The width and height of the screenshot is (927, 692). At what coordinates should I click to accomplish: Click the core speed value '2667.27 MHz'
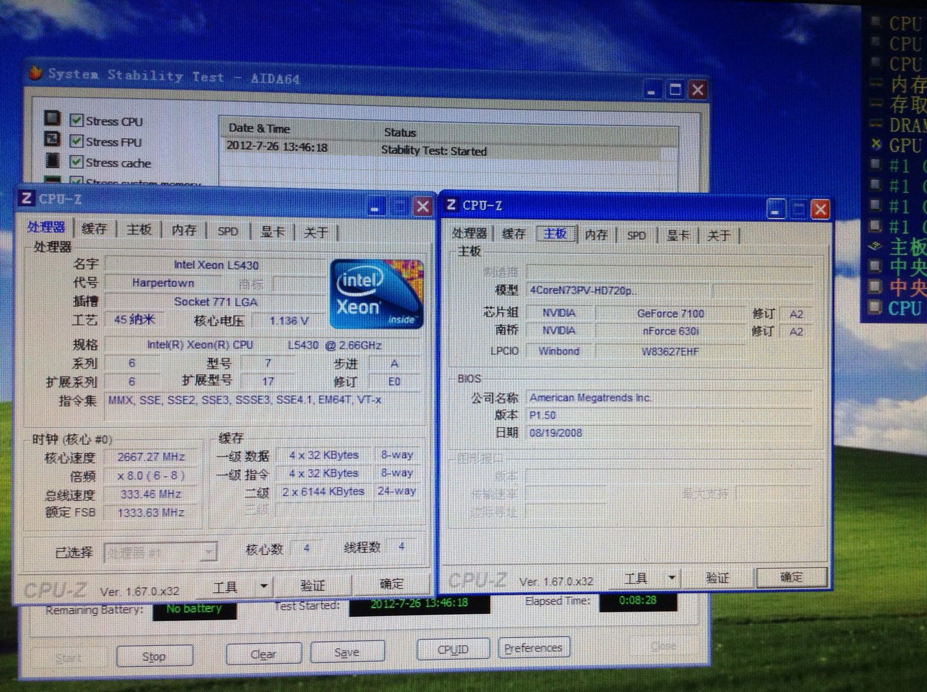(151, 457)
